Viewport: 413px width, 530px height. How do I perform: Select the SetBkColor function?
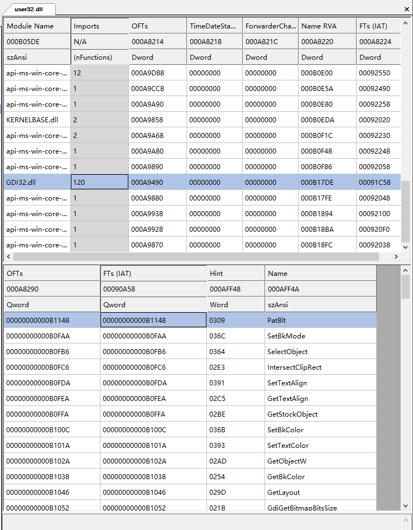coord(190,429)
